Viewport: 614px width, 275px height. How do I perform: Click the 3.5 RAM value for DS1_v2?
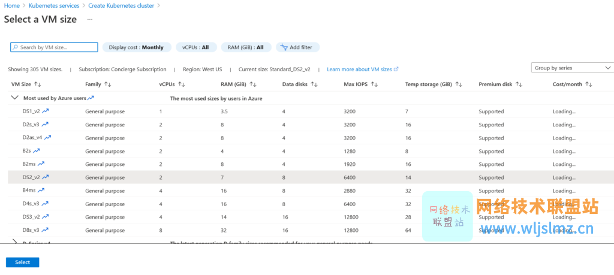tap(224, 111)
